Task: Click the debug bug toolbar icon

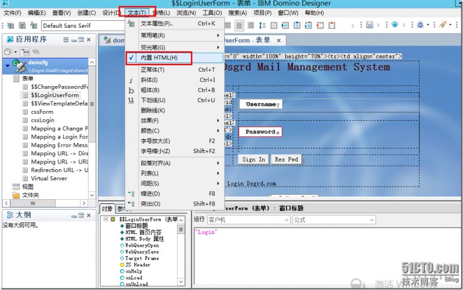Action: point(420,25)
